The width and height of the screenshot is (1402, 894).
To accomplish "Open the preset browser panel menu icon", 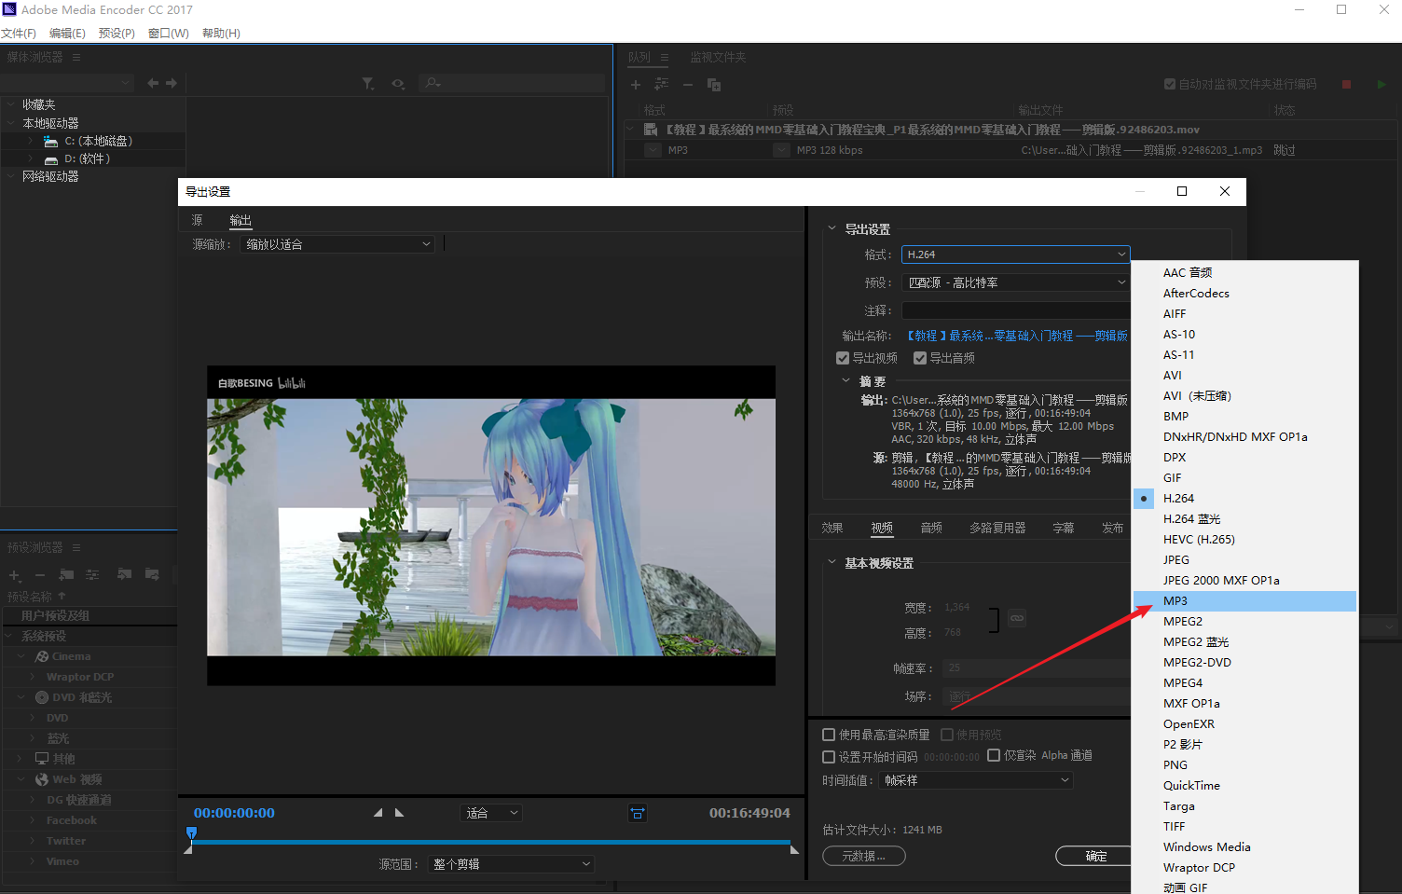I will click(76, 547).
